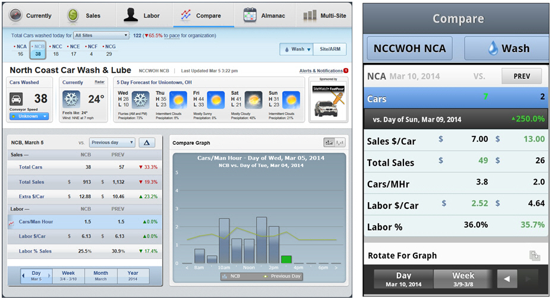Select site NCB with 38 cars
Screen dimensions: 552x299
38,50
